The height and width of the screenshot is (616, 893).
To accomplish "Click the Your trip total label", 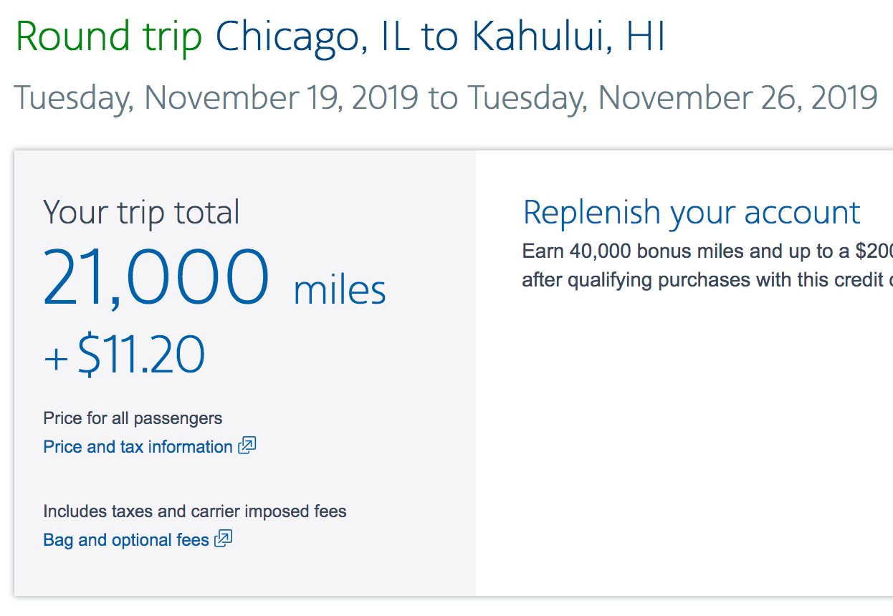I will 141,213.
